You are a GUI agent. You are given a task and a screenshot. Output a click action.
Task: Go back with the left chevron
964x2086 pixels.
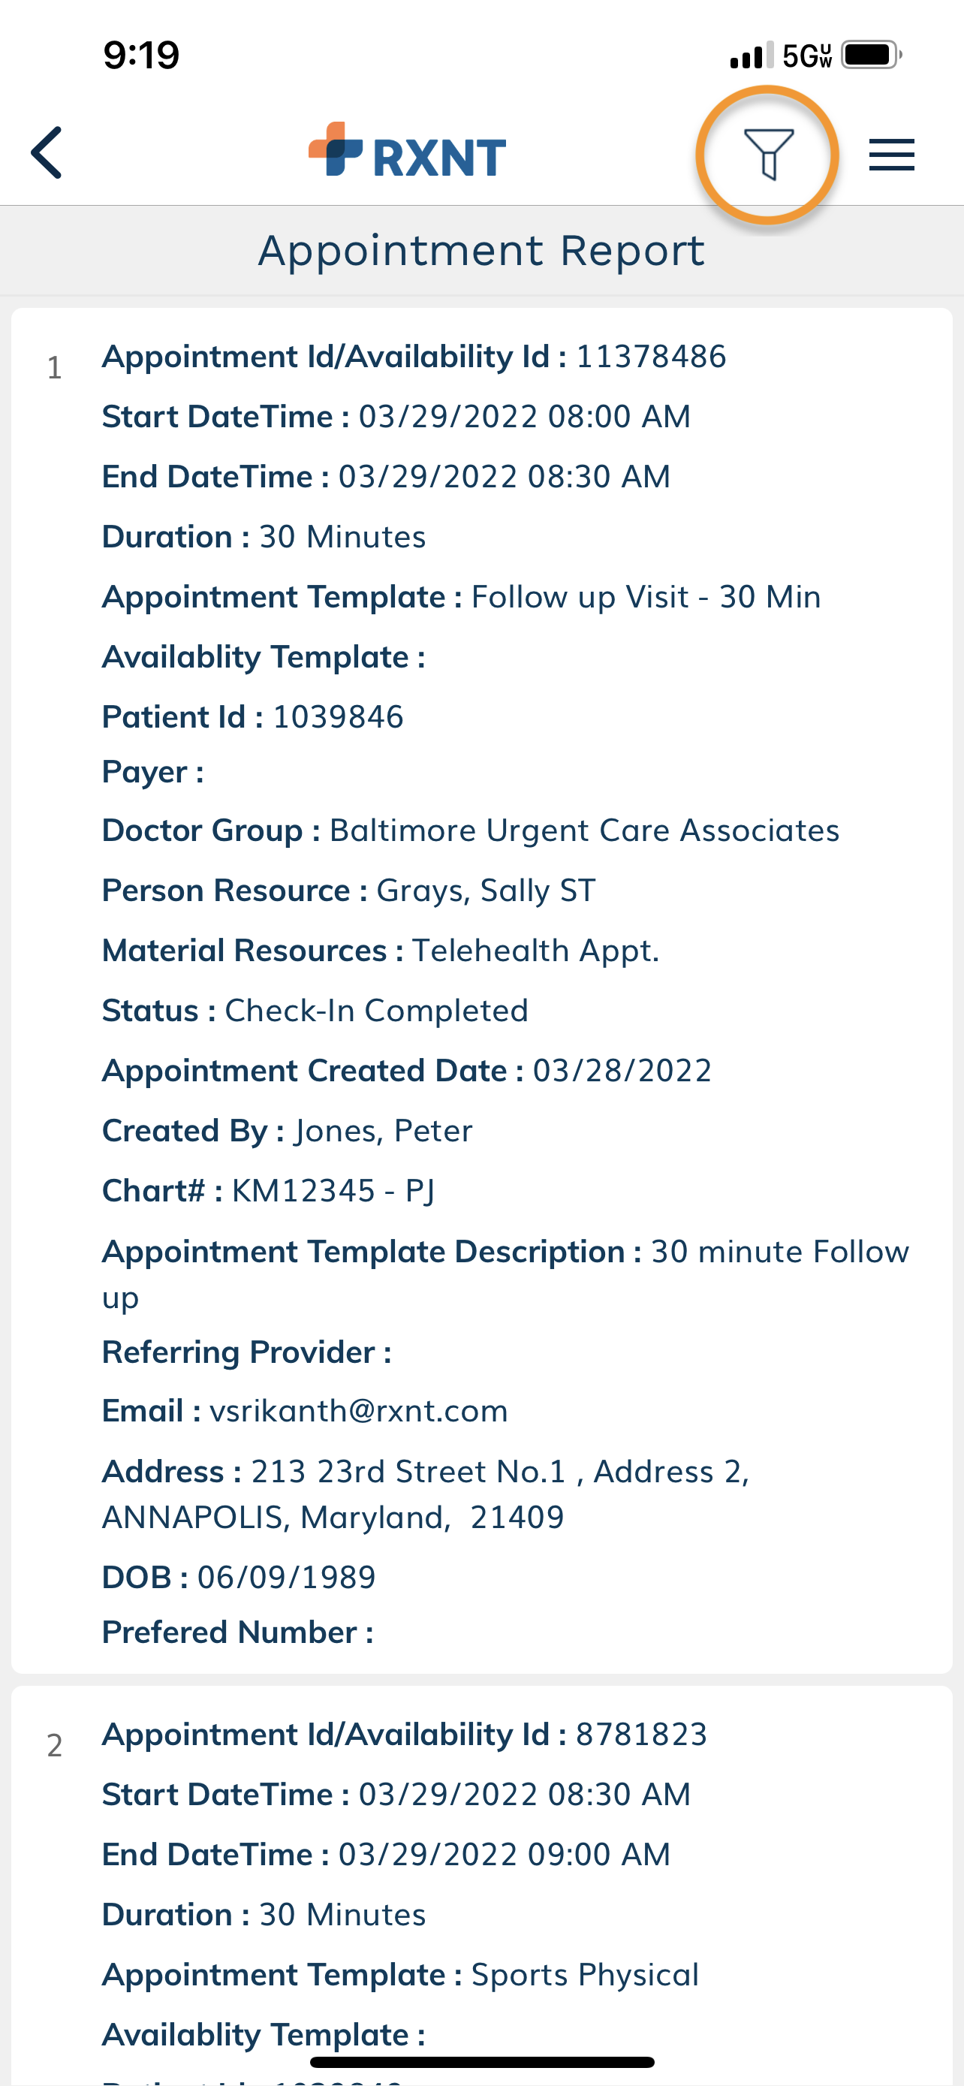47,152
